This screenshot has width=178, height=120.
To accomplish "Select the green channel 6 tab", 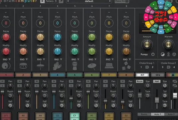I will pos(92,75).
